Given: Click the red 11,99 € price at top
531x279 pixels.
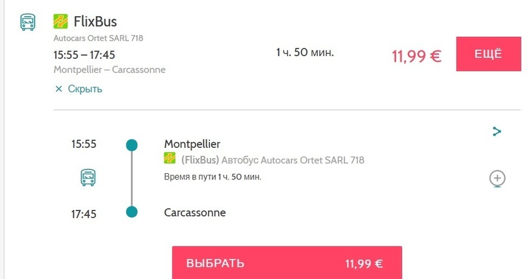Looking at the screenshot, I should point(416,56).
